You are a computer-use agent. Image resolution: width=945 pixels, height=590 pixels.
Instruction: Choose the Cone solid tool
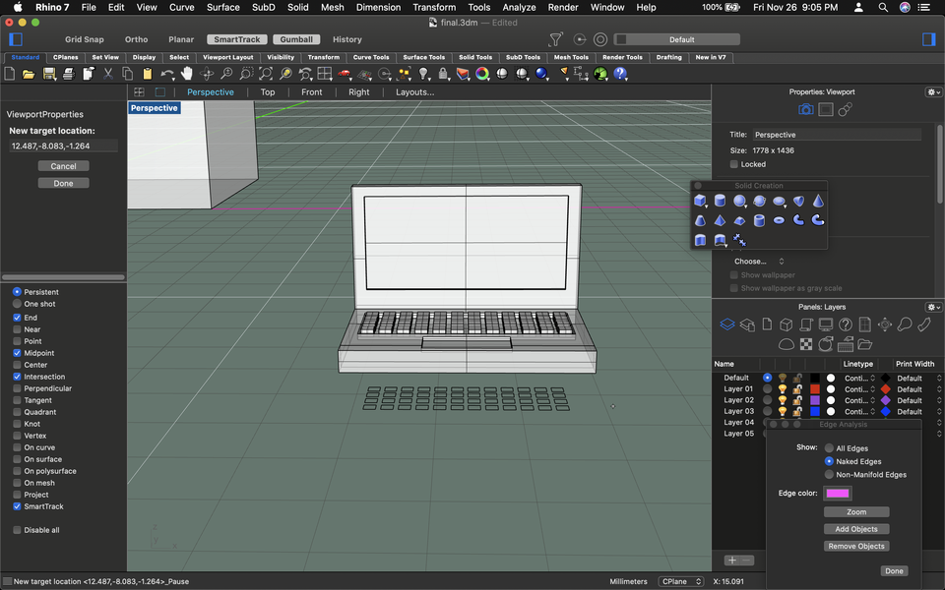818,202
